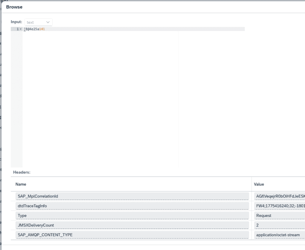Click the Browse dialog title
The width and height of the screenshot is (305, 250).
pos(14,7)
